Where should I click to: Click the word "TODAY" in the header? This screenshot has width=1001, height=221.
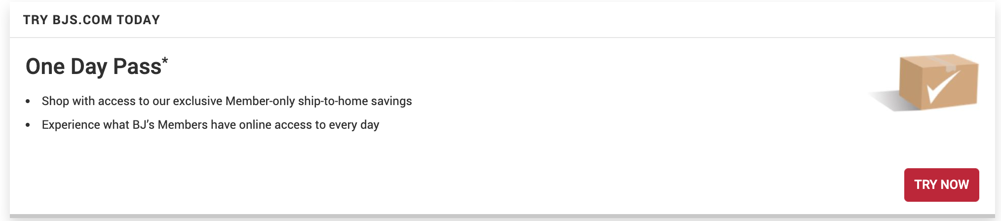[138, 20]
